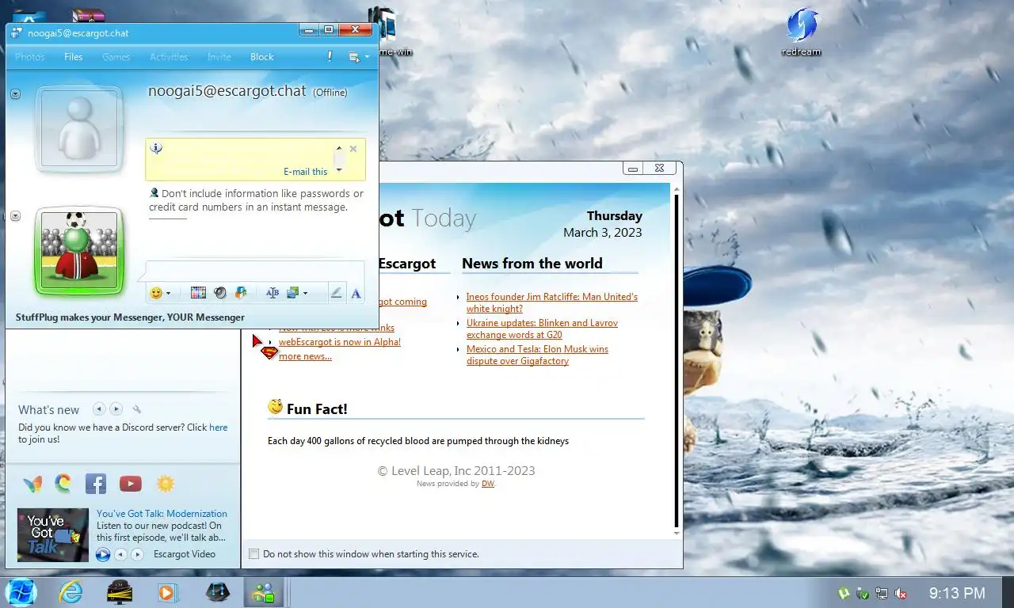The image size is (1014, 608).
Task: Switch to handwriting pen mode
Action: (336, 293)
